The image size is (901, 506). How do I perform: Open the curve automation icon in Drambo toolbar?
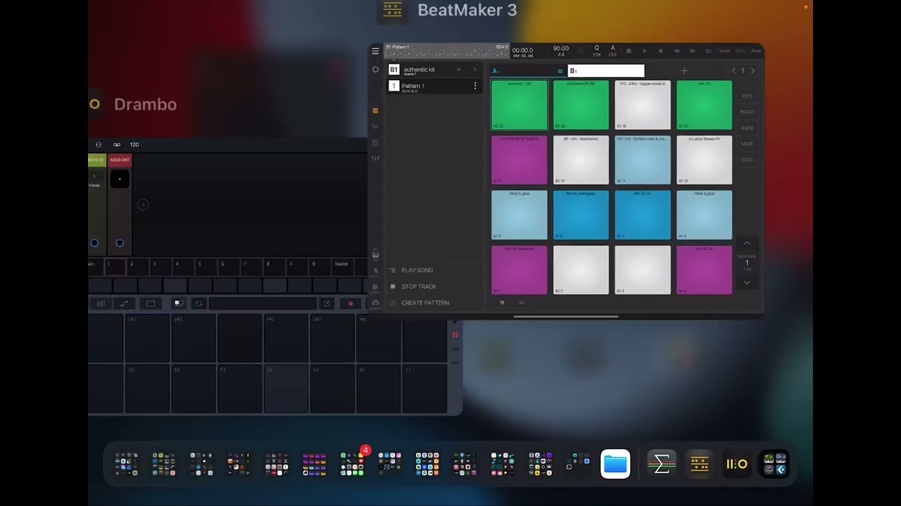(x=125, y=304)
